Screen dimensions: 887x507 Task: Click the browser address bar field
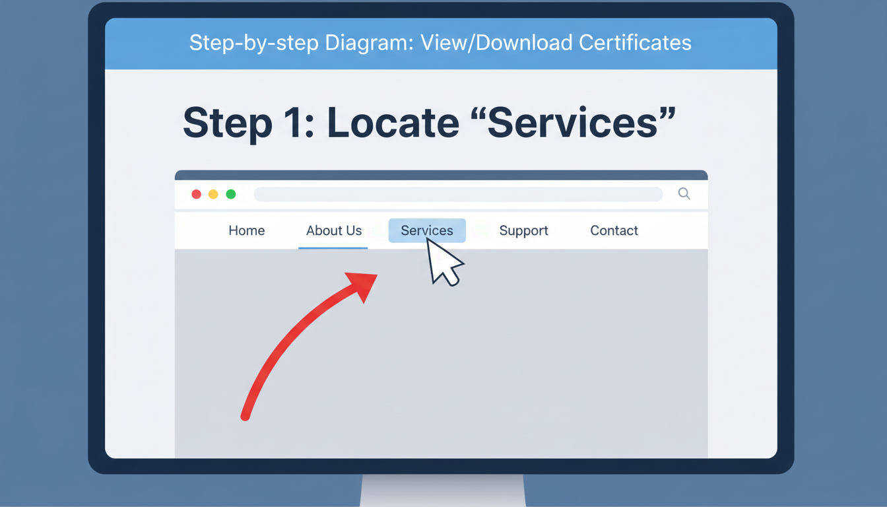click(458, 193)
